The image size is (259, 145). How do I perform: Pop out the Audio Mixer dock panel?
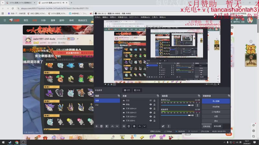[199, 96]
